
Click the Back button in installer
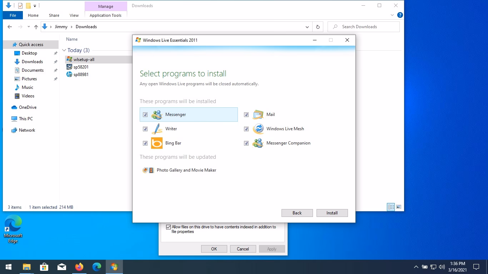pyautogui.click(x=297, y=213)
